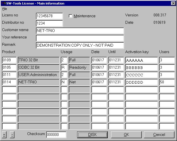Toggle the Maintenance checkbox
This screenshot has width=177, height=141.
(71, 16)
